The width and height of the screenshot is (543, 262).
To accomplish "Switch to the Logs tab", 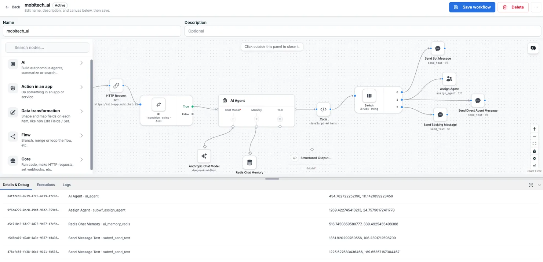I will click(x=66, y=185).
